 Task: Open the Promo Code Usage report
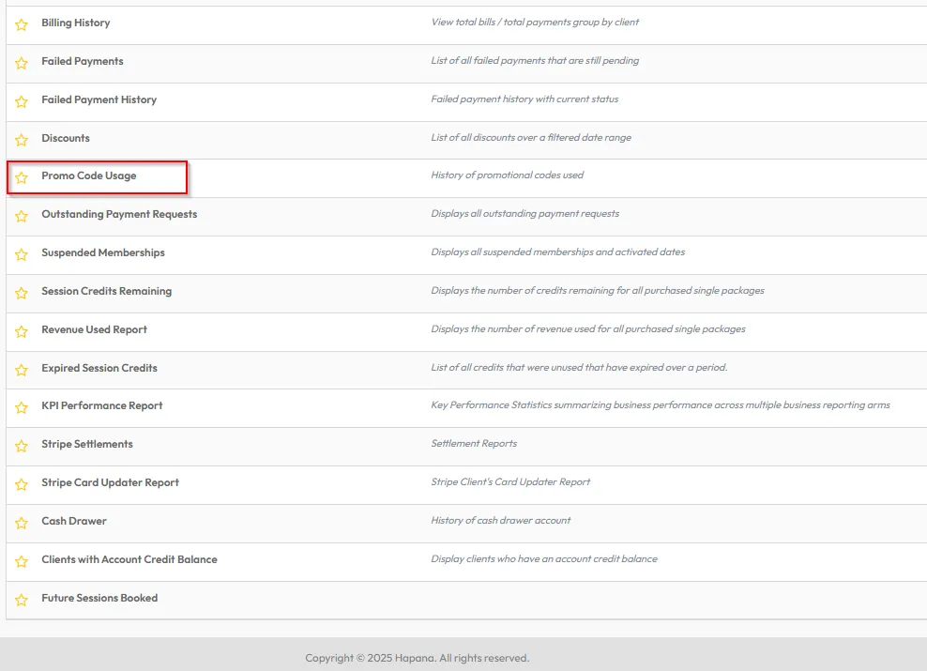click(x=89, y=175)
